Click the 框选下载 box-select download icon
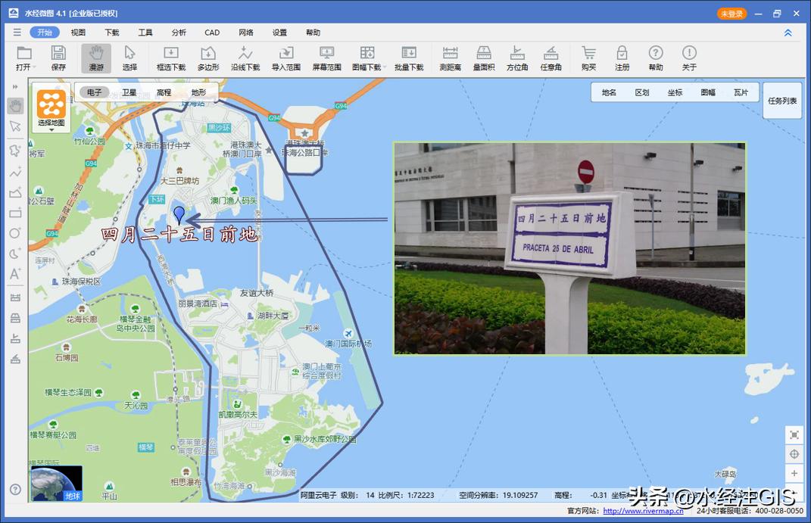The image size is (811, 523). pos(171,58)
